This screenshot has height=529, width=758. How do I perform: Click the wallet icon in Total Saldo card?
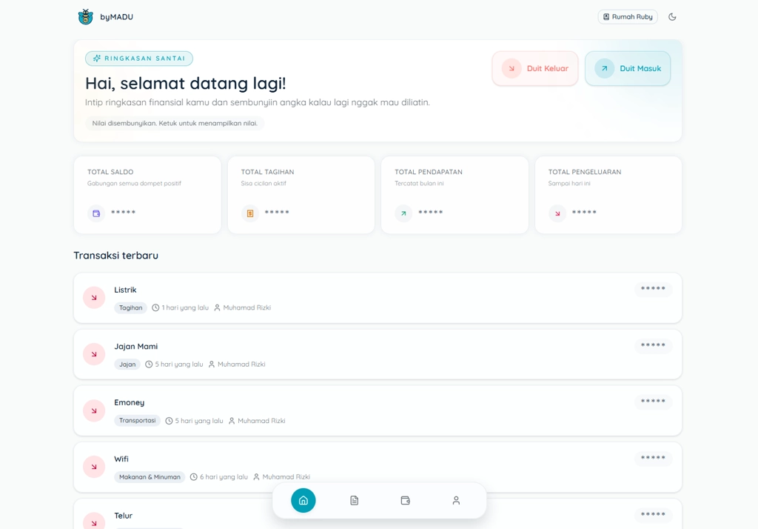[96, 213]
